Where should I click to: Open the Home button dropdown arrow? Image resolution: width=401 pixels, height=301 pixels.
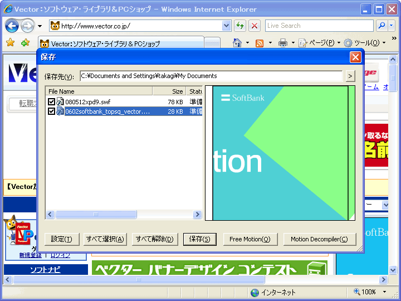247,43
